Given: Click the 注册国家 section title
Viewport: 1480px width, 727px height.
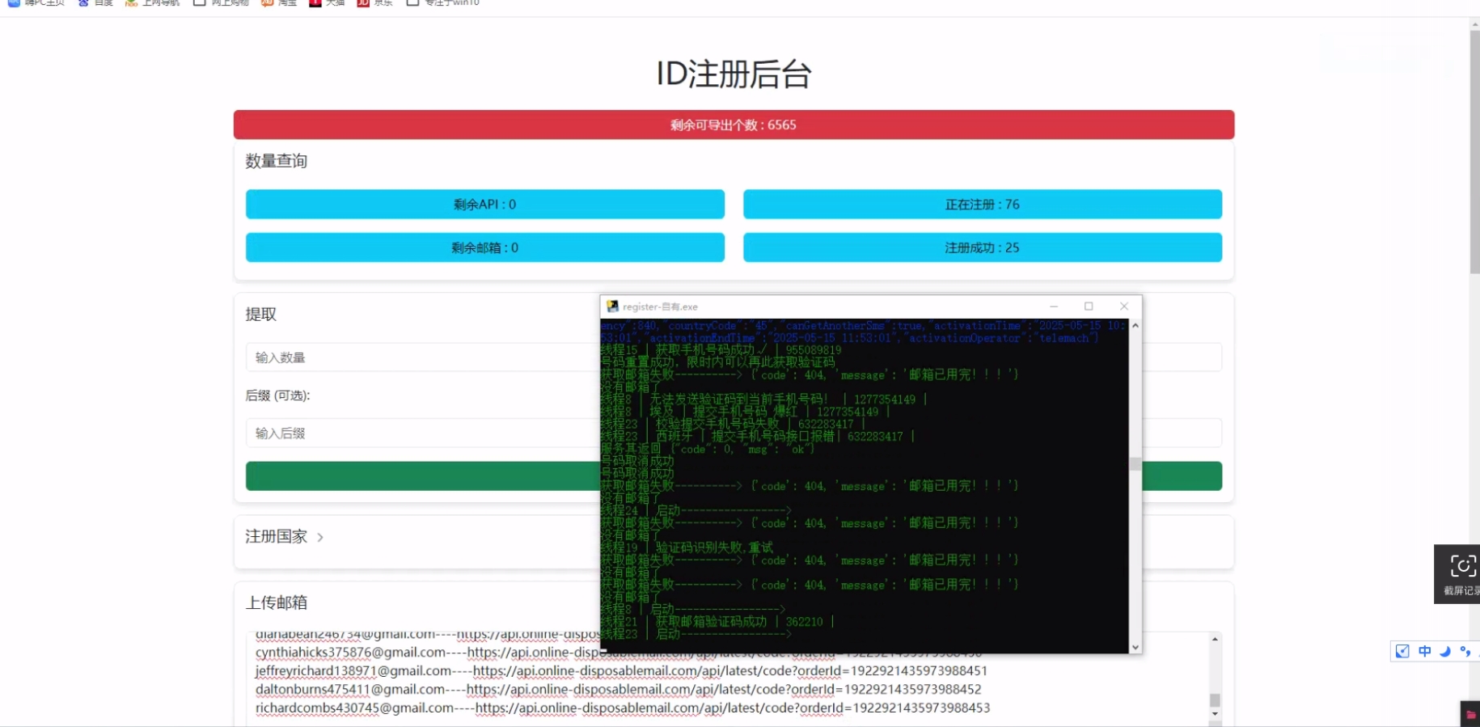Looking at the screenshot, I should tap(277, 536).
